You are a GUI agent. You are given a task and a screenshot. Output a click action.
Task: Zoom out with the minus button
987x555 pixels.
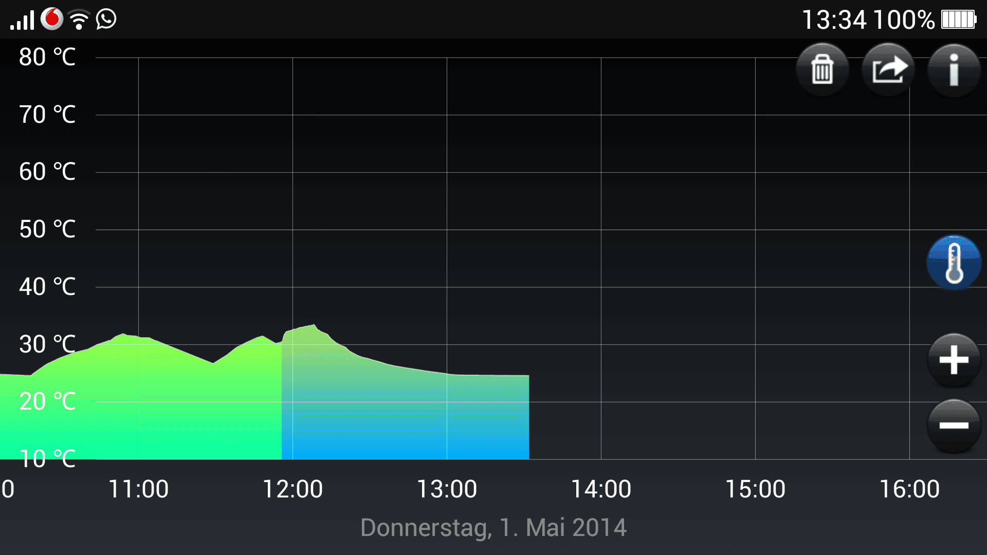(x=954, y=425)
